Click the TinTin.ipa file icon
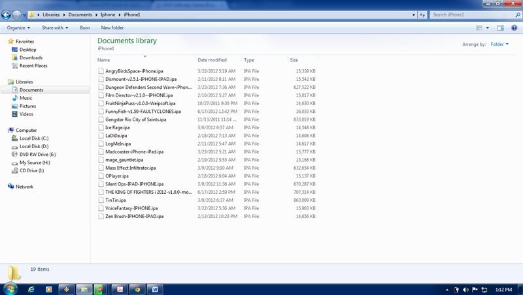The image size is (523, 295). coord(101,200)
